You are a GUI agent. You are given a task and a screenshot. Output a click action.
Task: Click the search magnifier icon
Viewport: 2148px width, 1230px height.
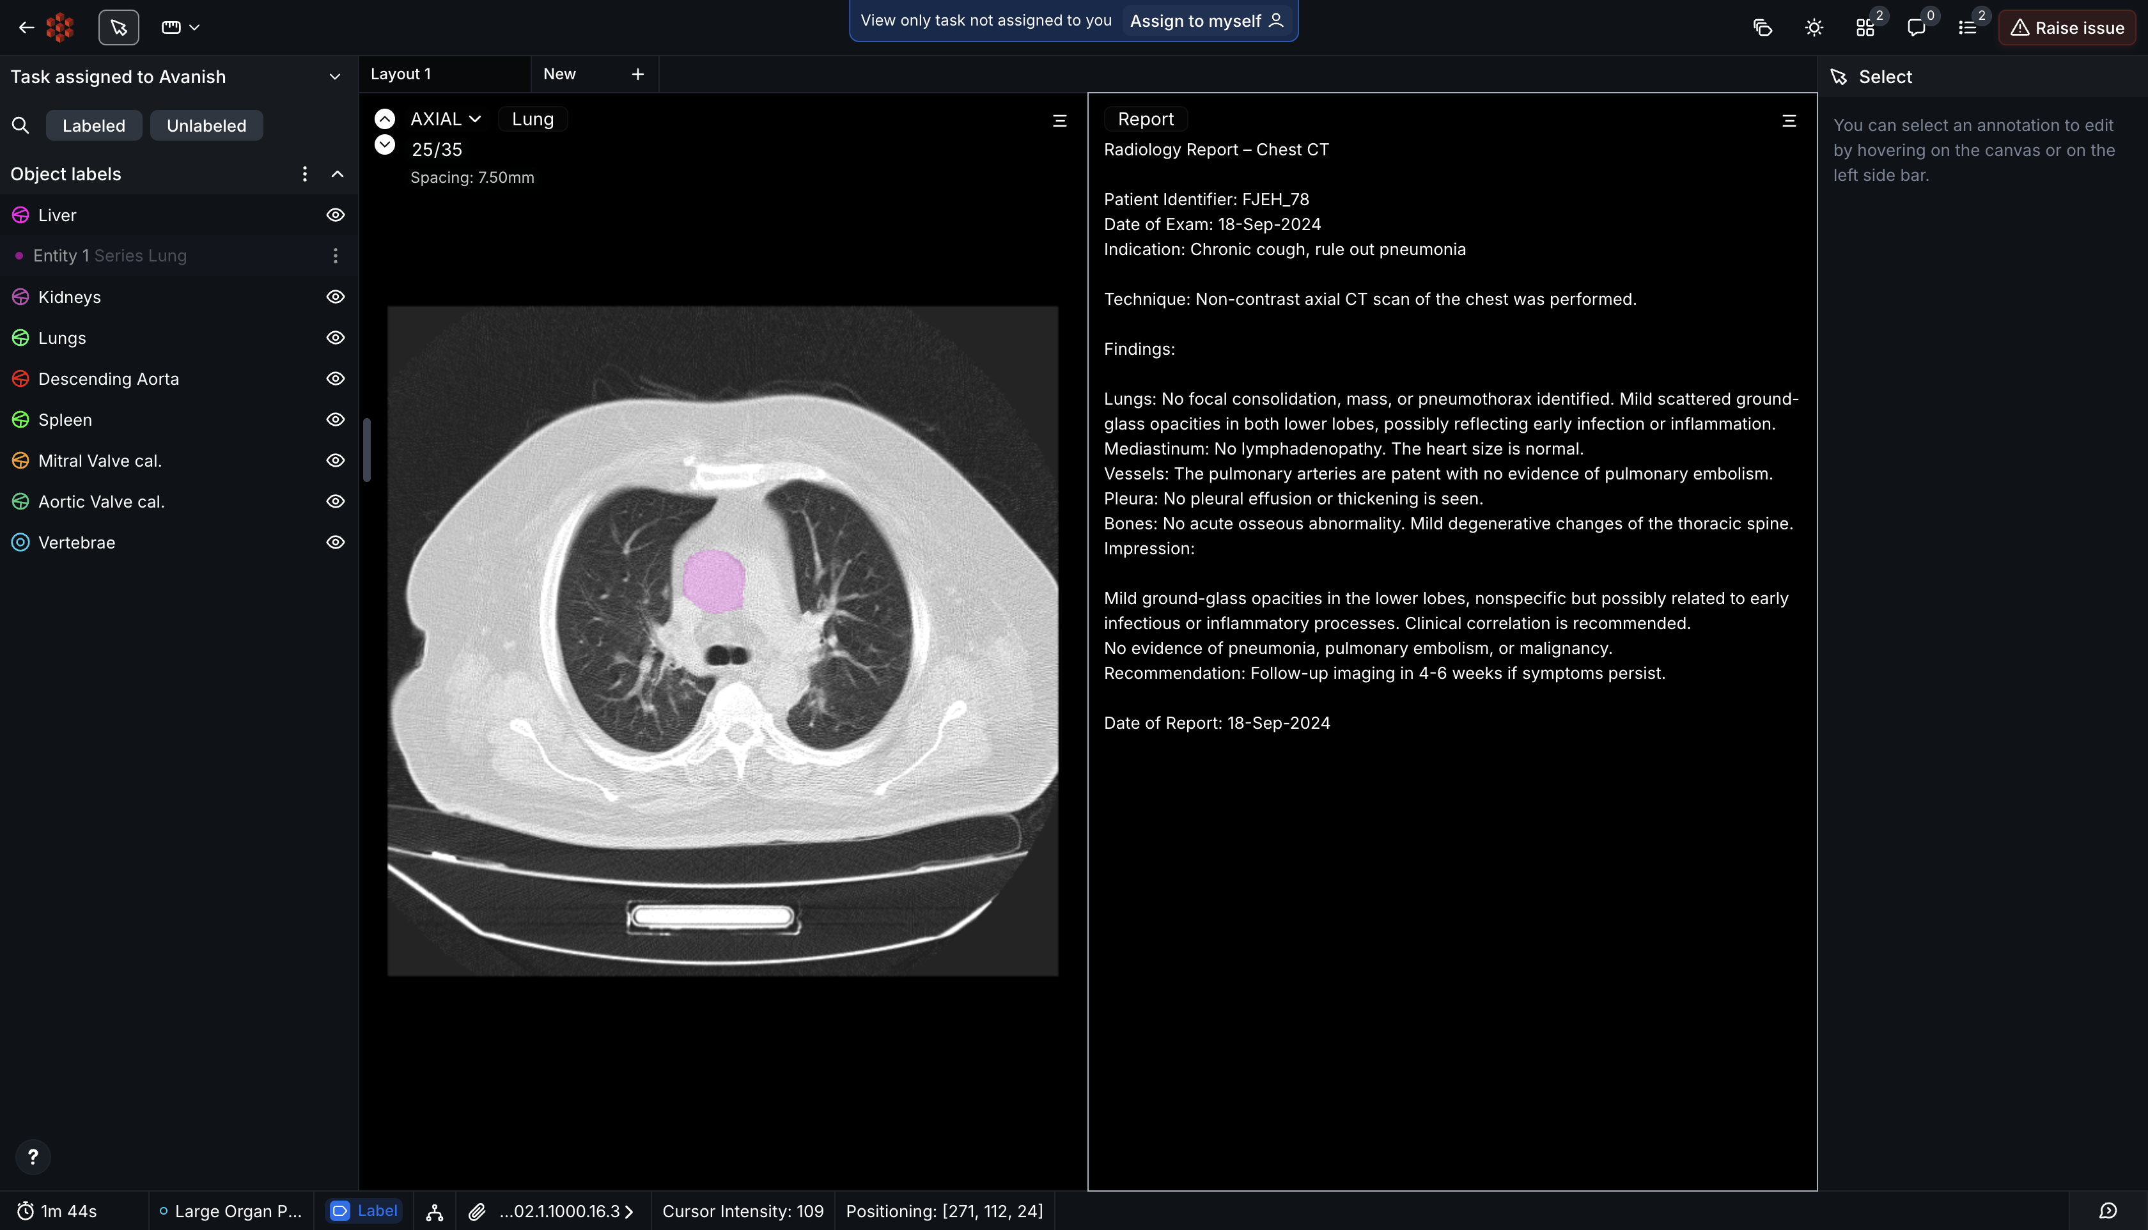coord(20,126)
